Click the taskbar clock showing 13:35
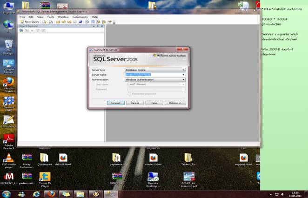The height and width of the screenshot is (198, 308). tap(295, 194)
